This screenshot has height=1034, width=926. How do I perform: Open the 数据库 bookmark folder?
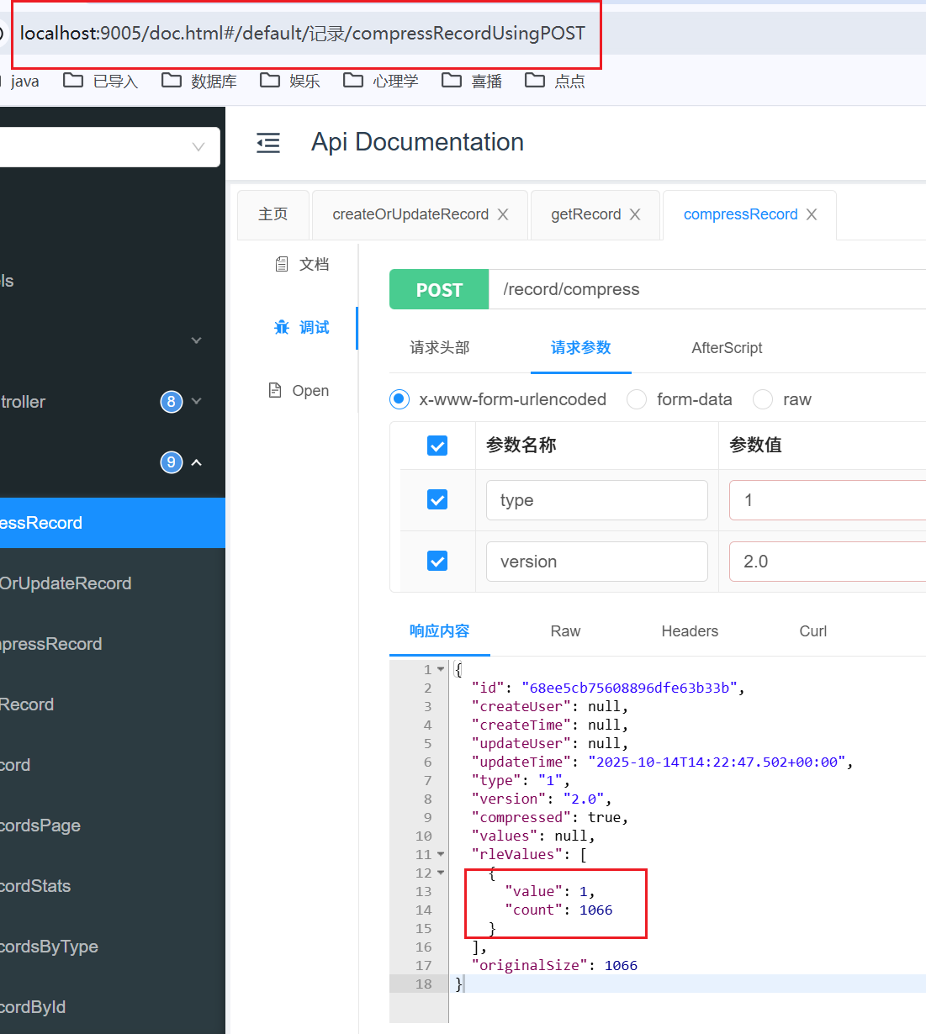pos(199,81)
